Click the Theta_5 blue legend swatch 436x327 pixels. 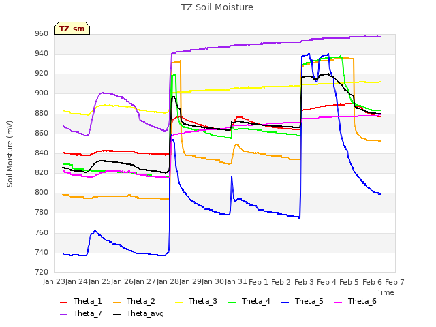tap(285, 302)
